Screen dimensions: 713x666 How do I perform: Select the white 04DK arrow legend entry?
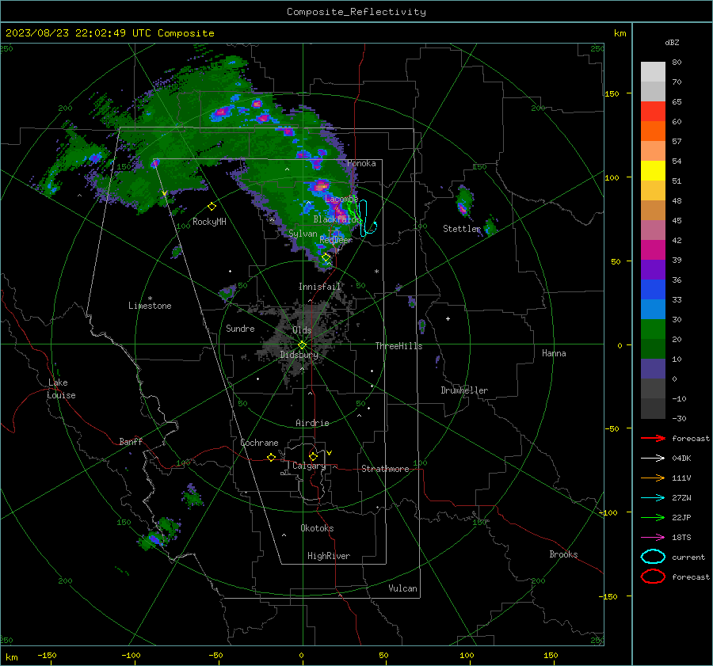point(653,459)
